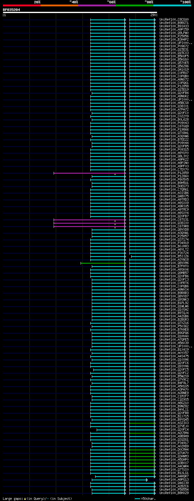This screenshot has height=501, width=194.
Task: Open hit UniRef100_B9RGT1
Action: pyautogui.click(x=174, y=23)
